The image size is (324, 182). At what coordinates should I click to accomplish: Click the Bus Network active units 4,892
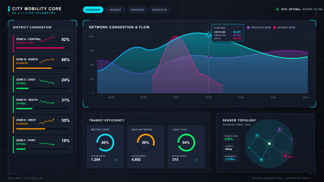click(136, 160)
